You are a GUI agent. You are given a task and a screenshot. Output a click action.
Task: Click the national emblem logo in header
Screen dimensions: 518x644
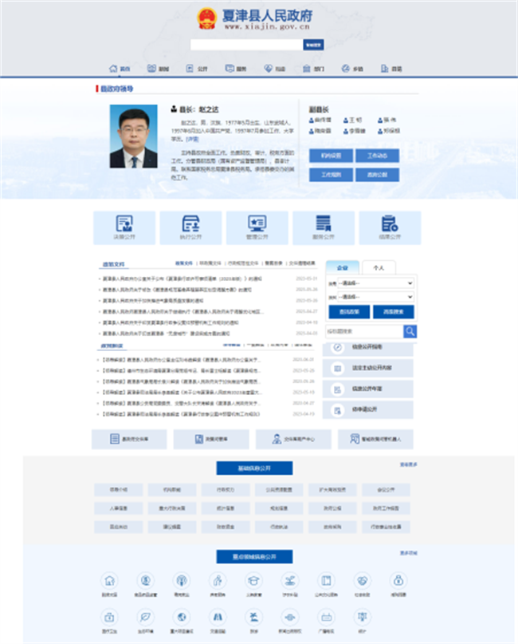(x=206, y=18)
